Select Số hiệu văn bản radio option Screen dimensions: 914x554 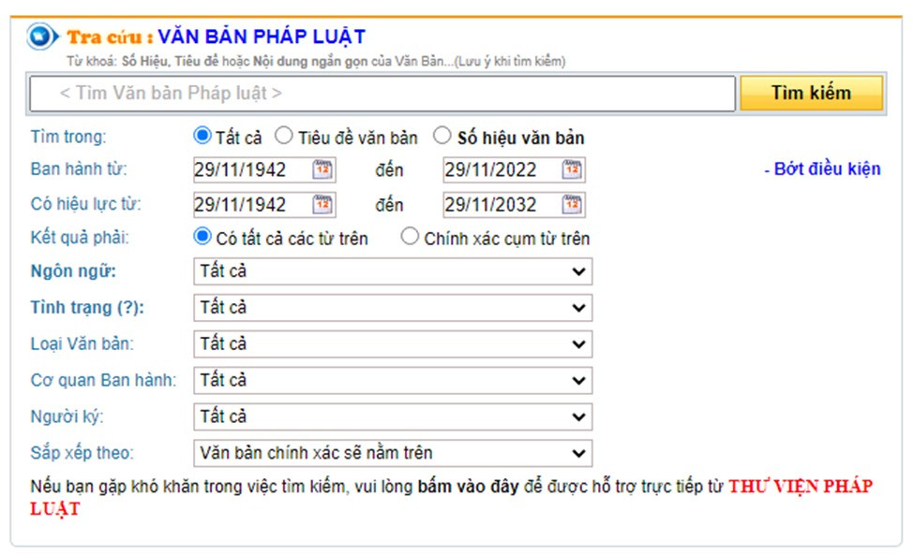(x=442, y=137)
